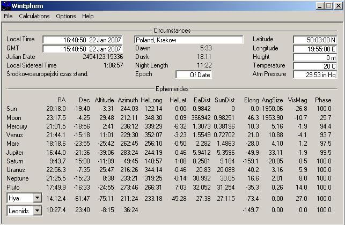Expand the Hya object dropdown arrow
Viewport: 345px width, 225px height.
(36, 198)
